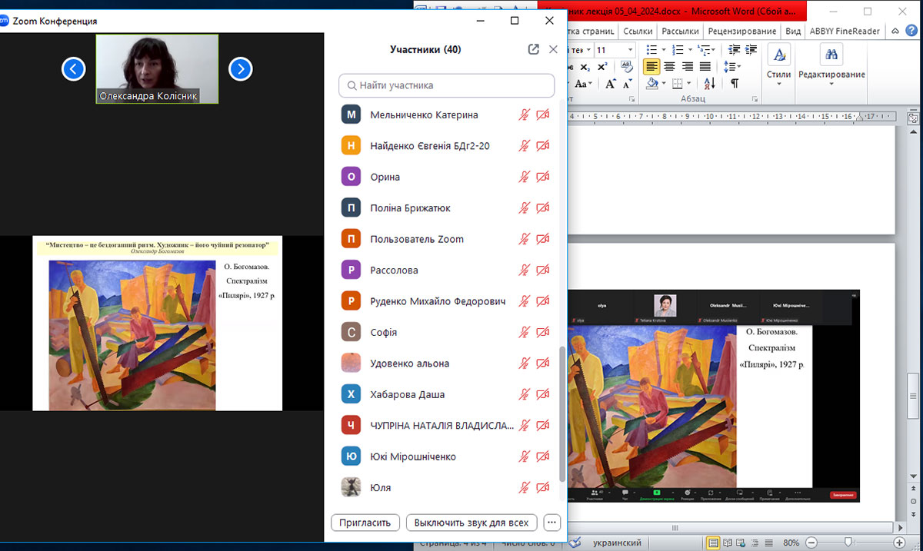Open the ABBYY FineReader tab in Word
Screen dimensions: 923x551
tap(845, 31)
